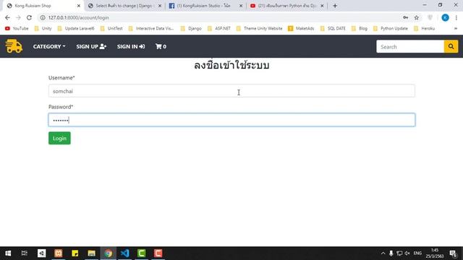The width and height of the screenshot is (463, 260).
Task: Open the Heroku bookmark folder
Action: [x=425, y=29]
